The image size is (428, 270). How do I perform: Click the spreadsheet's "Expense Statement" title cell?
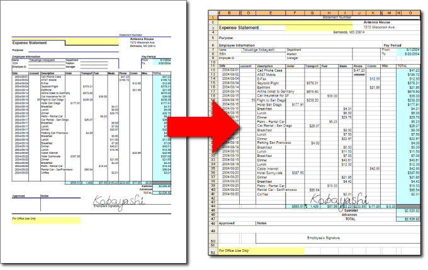[x=239, y=28]
